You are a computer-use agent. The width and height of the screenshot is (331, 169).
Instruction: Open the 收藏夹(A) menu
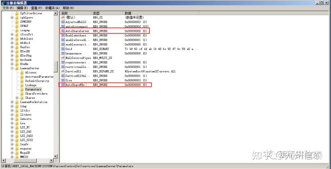[x=52, y=8]
